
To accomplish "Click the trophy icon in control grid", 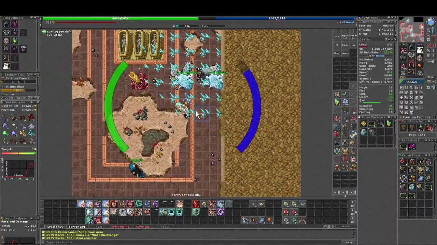I will click(x=417, y=92).
